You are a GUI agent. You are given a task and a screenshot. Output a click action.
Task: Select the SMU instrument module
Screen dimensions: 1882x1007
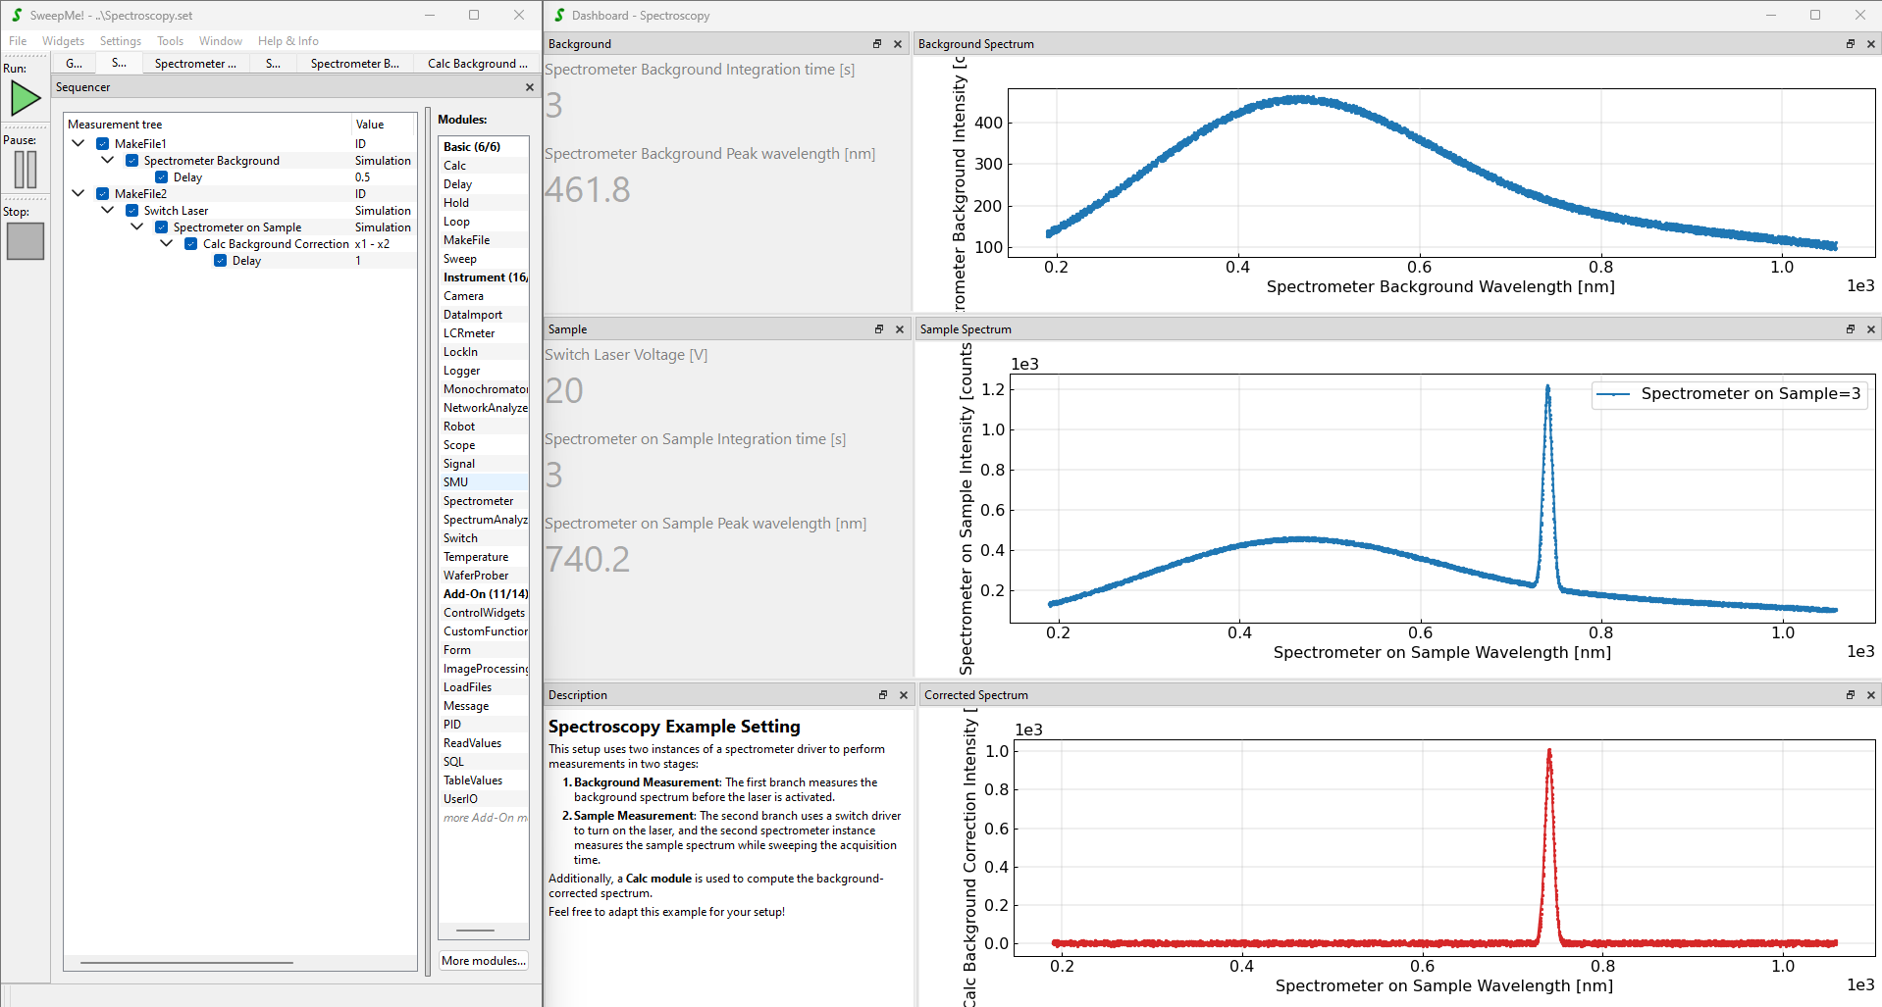(x=485, y=482)
